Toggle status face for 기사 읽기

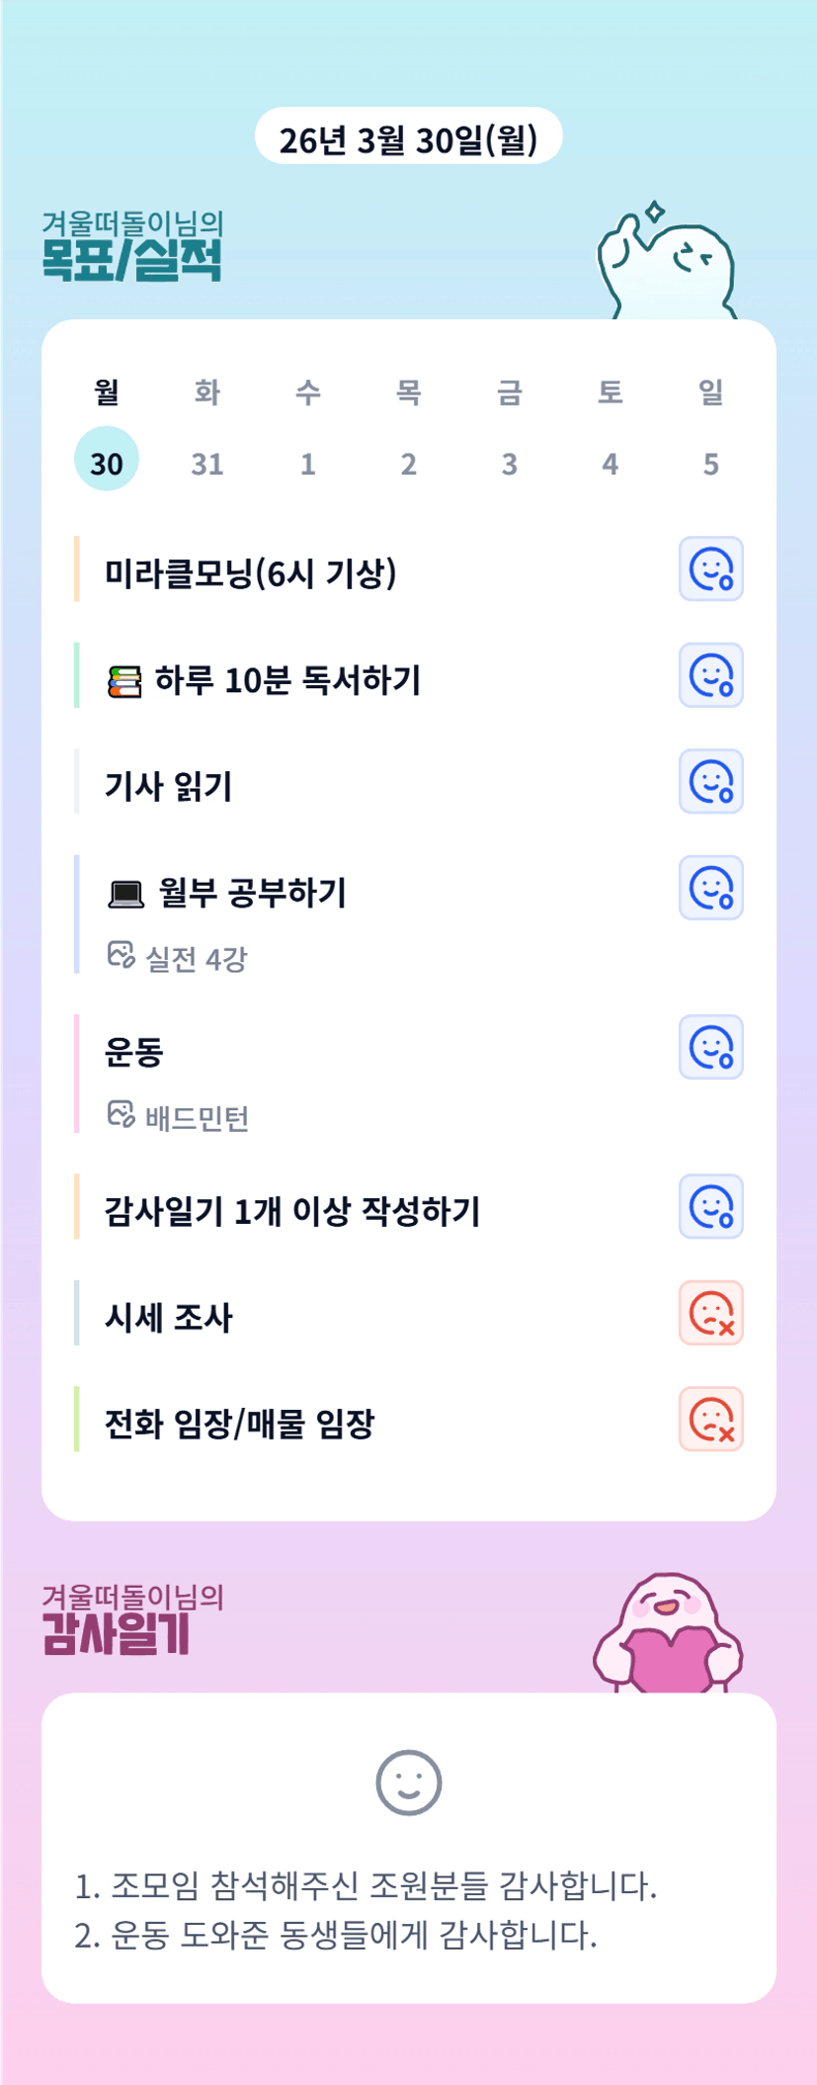(710, 782)
